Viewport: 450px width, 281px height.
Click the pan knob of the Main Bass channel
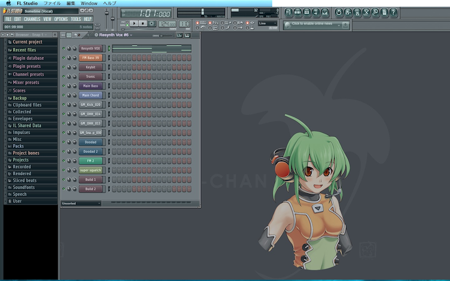69,86
